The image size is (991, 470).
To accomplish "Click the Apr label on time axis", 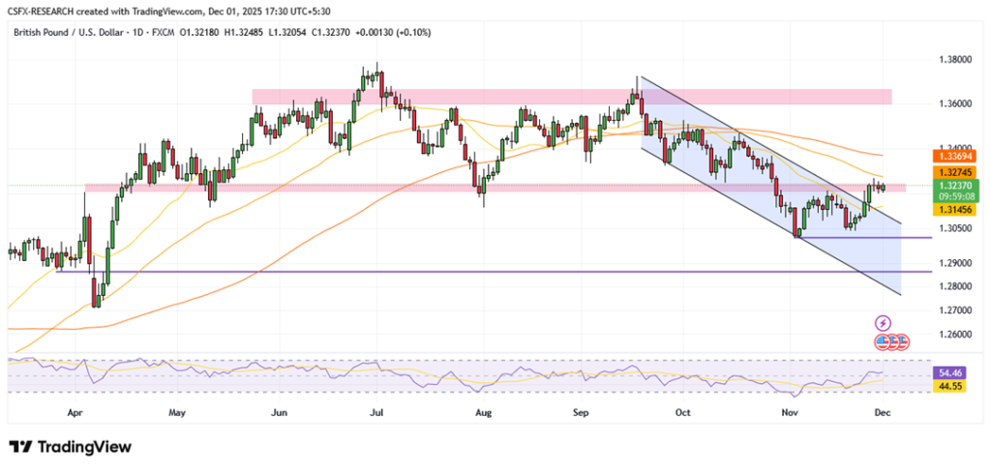I will click(x=75, y=411).
